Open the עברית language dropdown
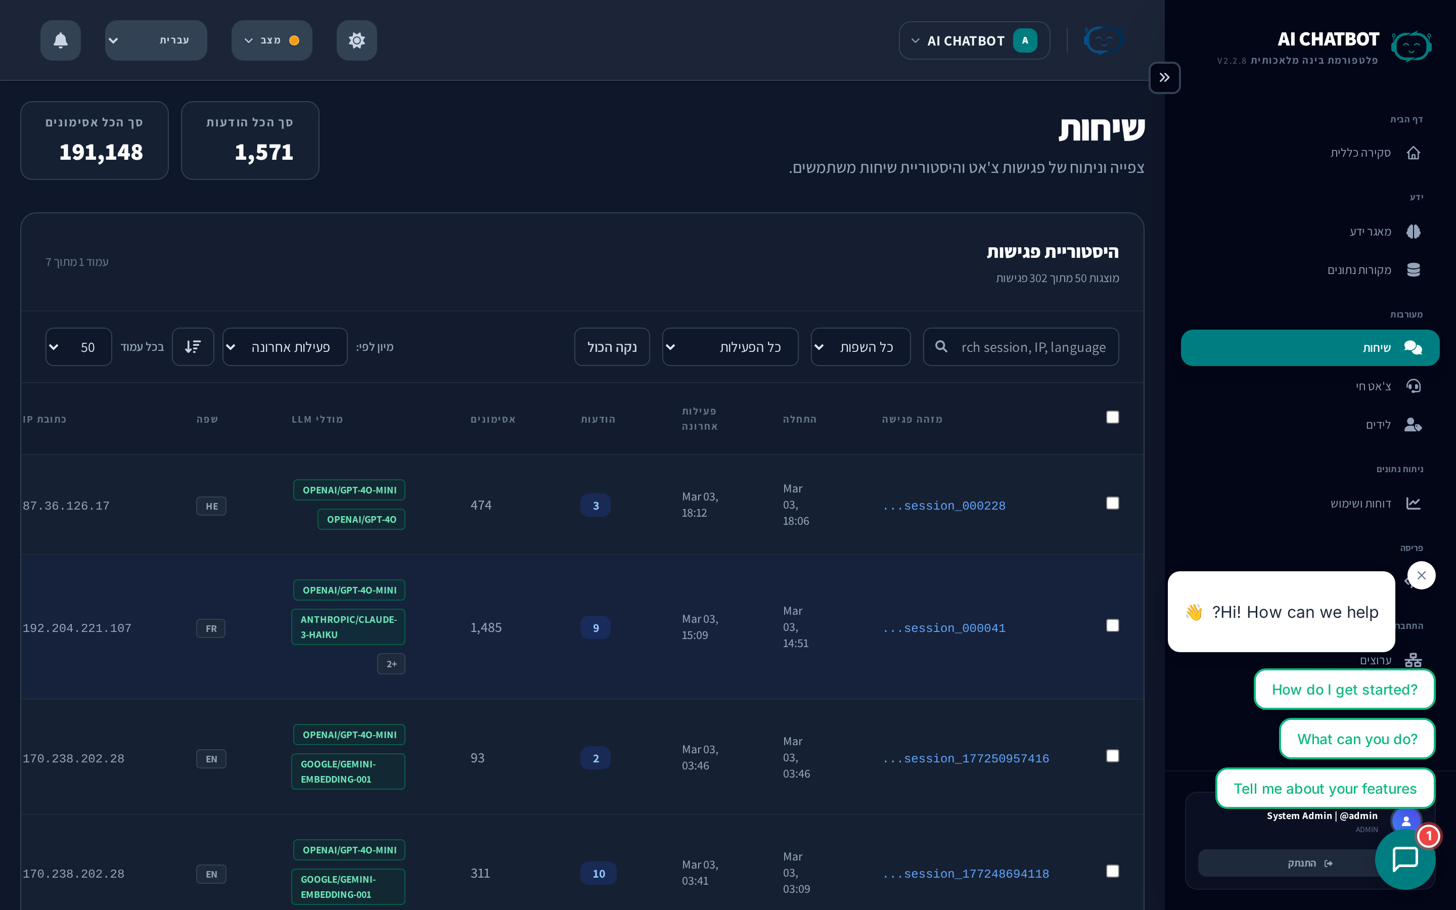The height and width of the screenshot is (910, 1456). (x=156, y=40)
